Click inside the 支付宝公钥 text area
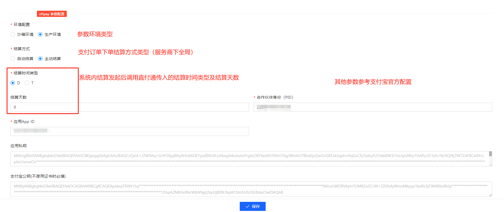This screenshot has width=504, height=212. tap(248, 189)
